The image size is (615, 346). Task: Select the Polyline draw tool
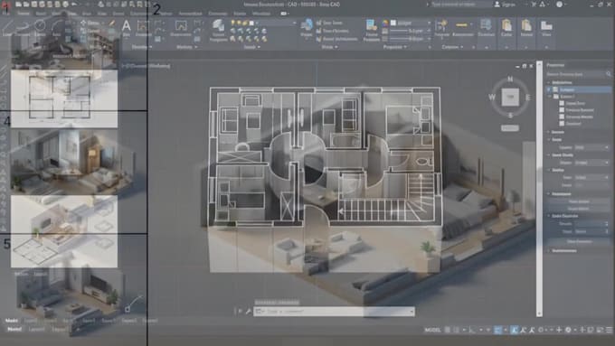[23, 28]
